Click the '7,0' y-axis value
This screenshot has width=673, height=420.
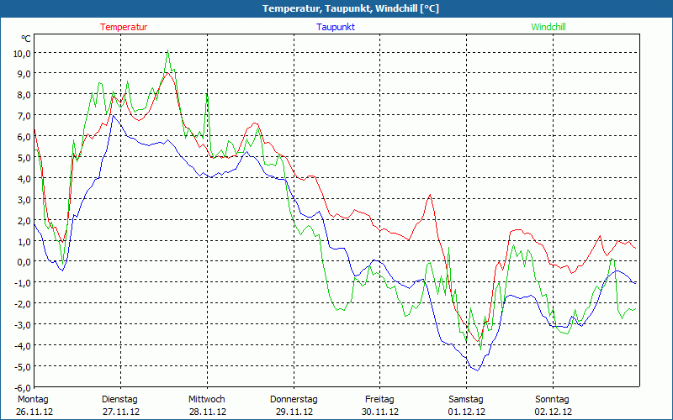click(24, 116)
